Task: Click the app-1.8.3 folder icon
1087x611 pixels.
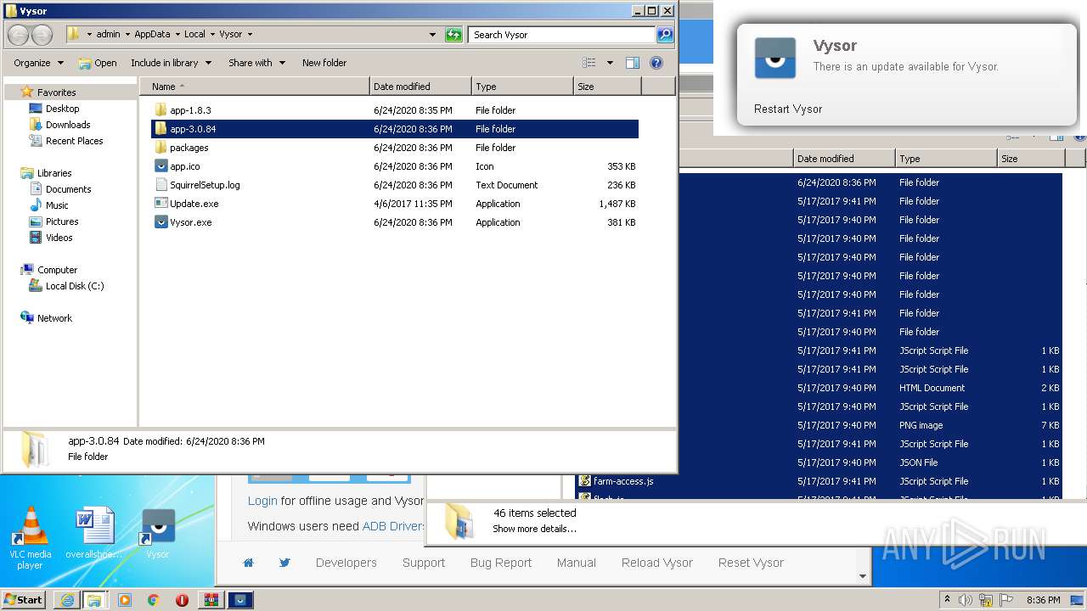Action: 161,110
